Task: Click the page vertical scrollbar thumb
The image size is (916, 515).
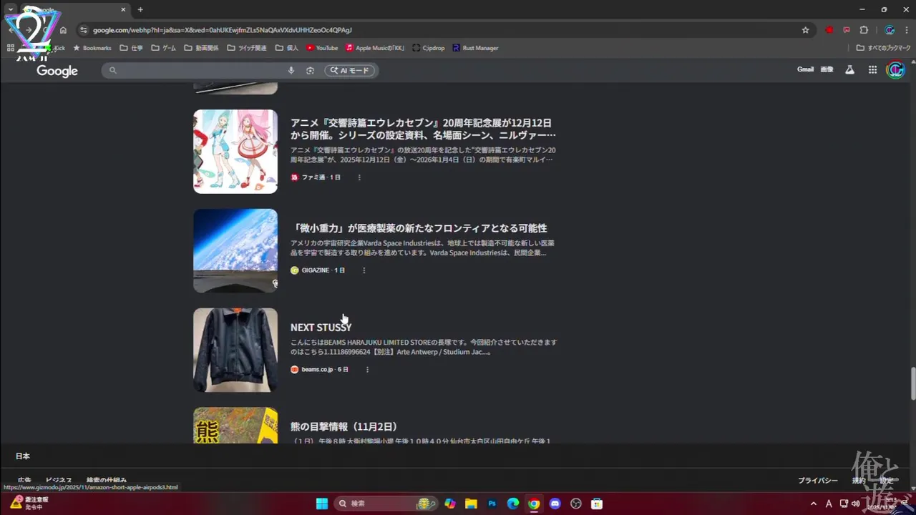Action: (x=912, y=383)
